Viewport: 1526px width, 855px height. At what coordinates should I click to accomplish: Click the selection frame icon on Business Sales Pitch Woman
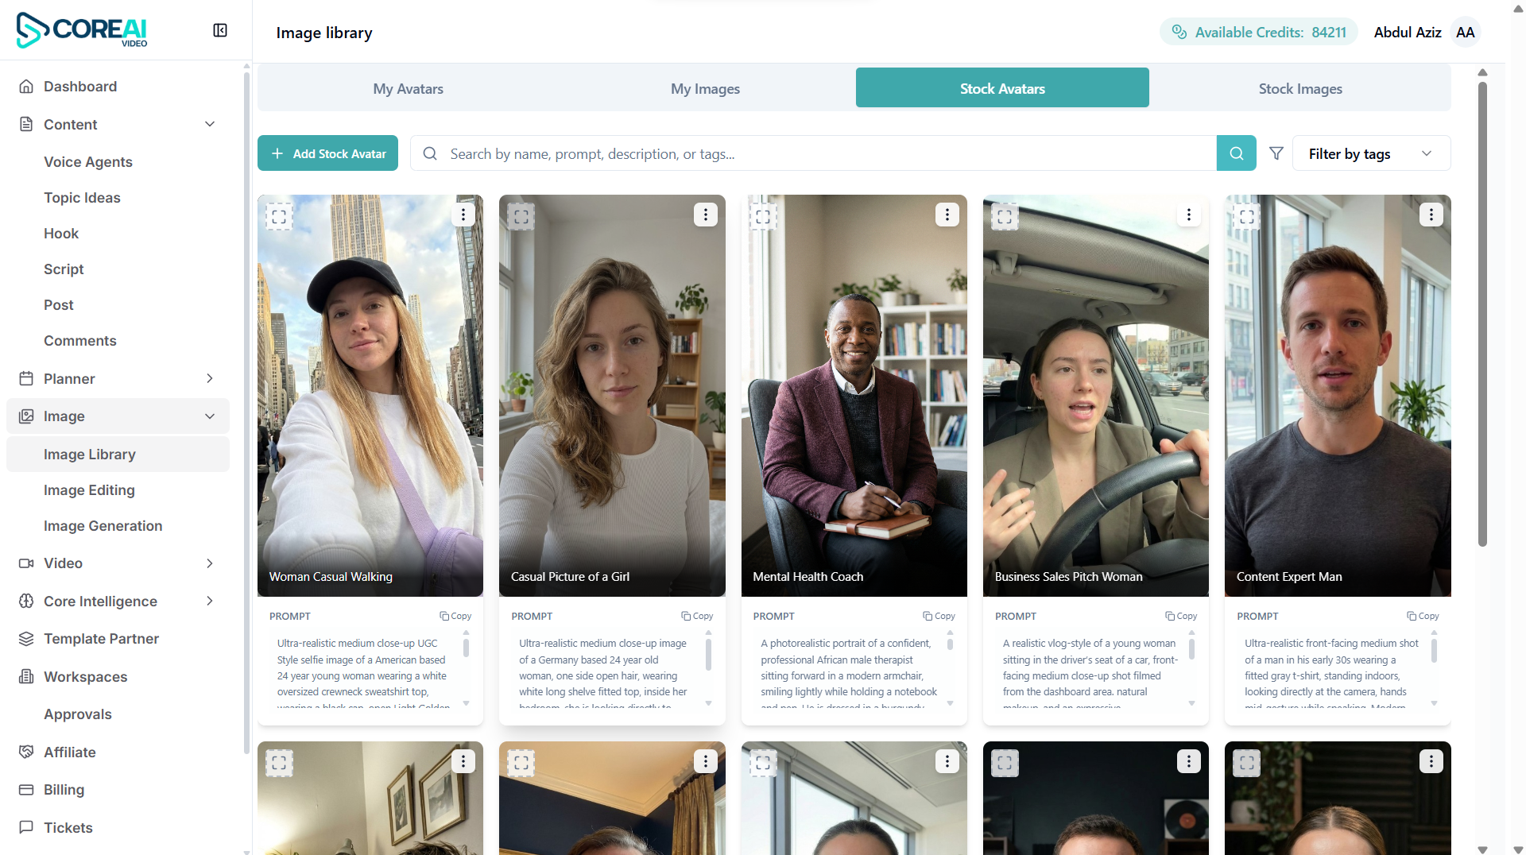pyautogui.click(x=1005, y=215)
